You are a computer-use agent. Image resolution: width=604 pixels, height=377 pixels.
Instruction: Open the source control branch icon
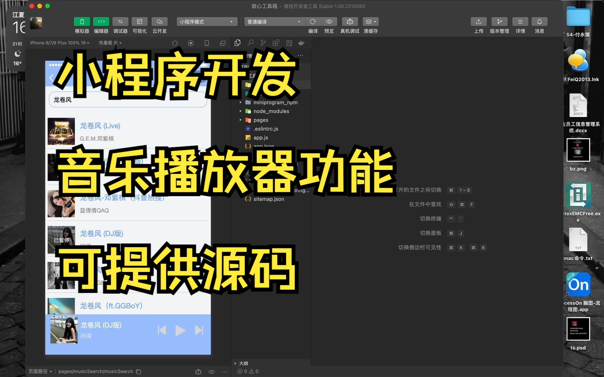263,43
